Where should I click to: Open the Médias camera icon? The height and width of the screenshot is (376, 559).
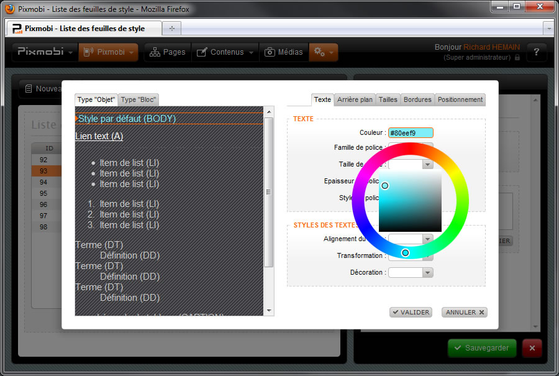(x=270, y=52)
